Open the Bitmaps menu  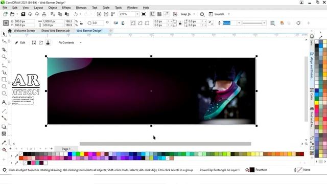(x=81, y=8)
